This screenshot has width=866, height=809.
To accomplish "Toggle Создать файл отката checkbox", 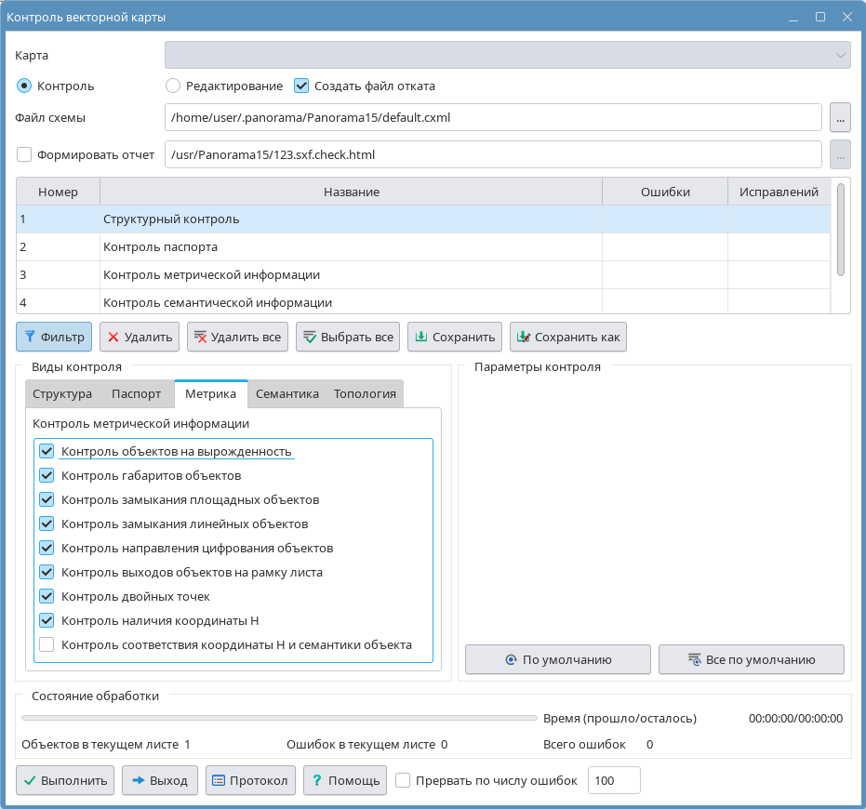I will [x=301, y=86].
